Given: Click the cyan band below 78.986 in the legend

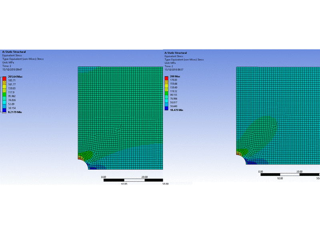Looking at the screenshot, I should 166,101.
